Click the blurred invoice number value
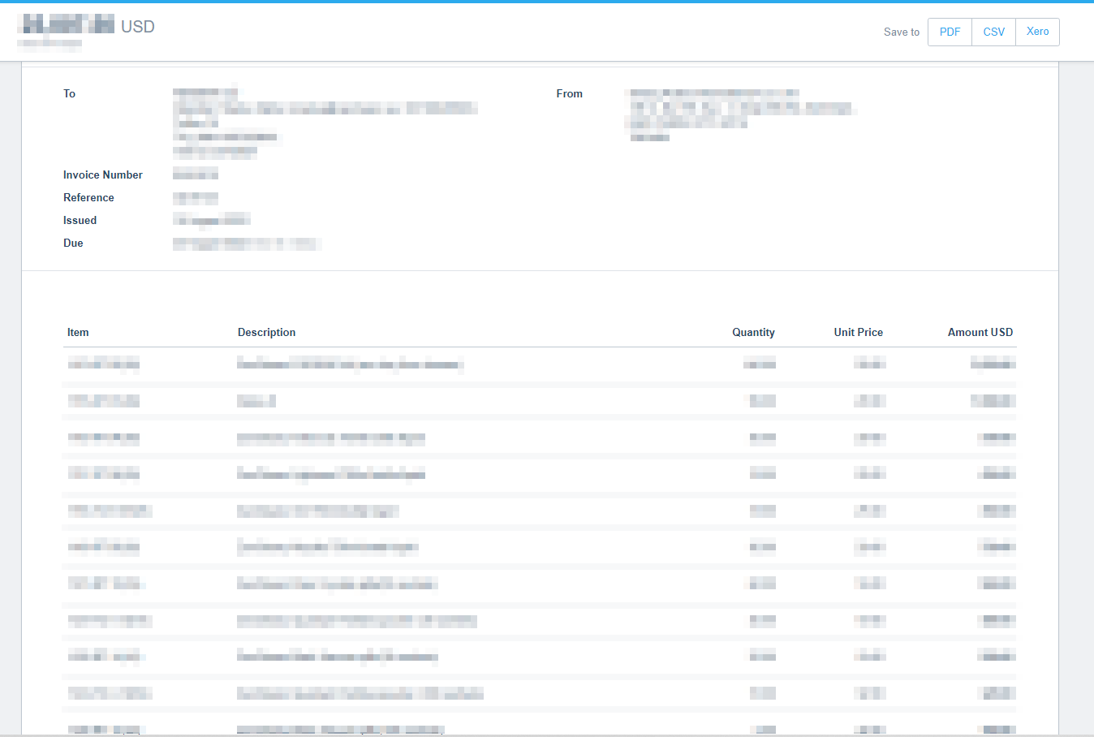Viewport: 1094px width, 737px height. [x=196, y=174]
